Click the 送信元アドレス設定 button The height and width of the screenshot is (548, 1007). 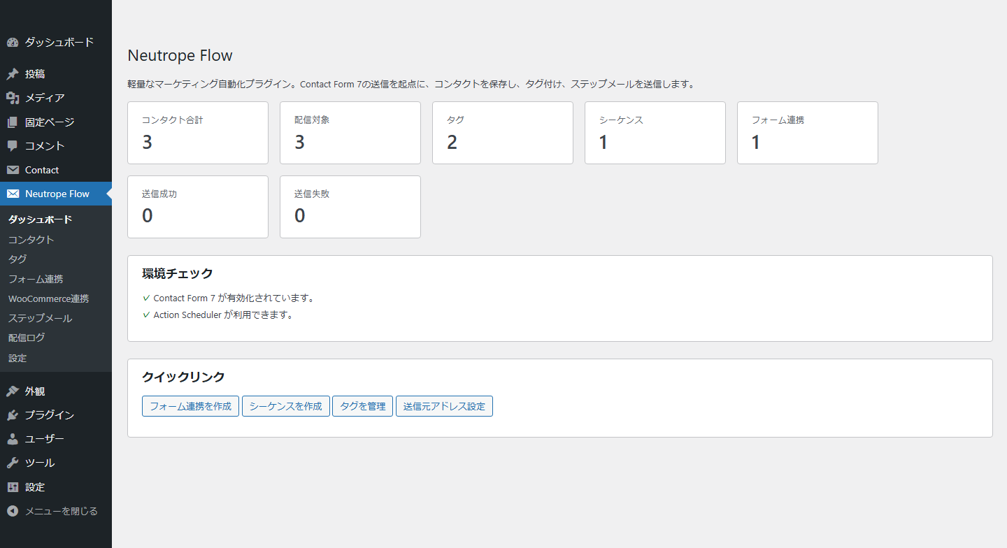[x=444, y=406]
